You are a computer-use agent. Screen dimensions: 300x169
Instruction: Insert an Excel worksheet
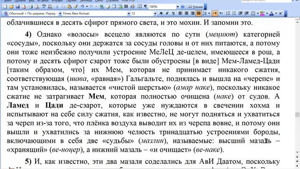[x=120, y=7]
